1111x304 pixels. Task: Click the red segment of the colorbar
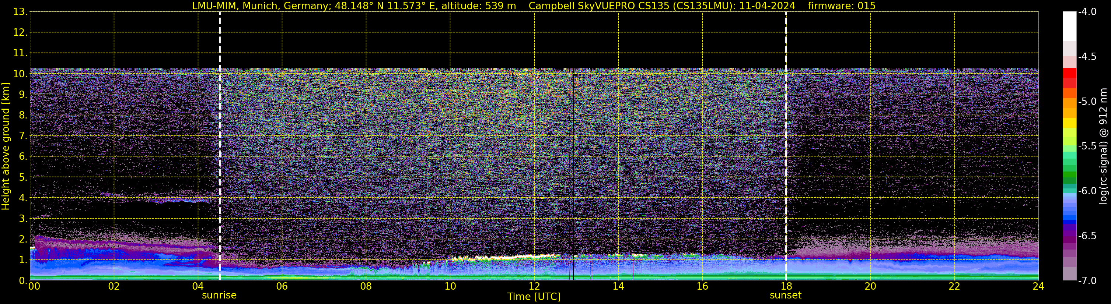1069,73
